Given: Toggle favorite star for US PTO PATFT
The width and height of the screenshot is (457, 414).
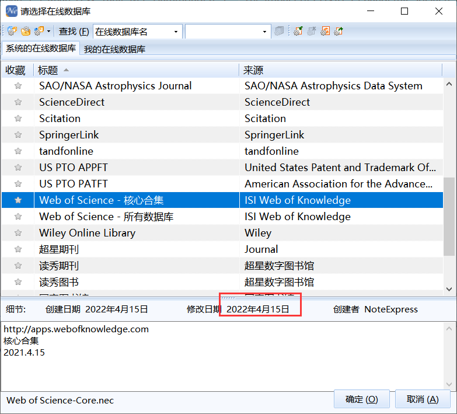Looking at the screenshot, I should (x=18, y=184).
